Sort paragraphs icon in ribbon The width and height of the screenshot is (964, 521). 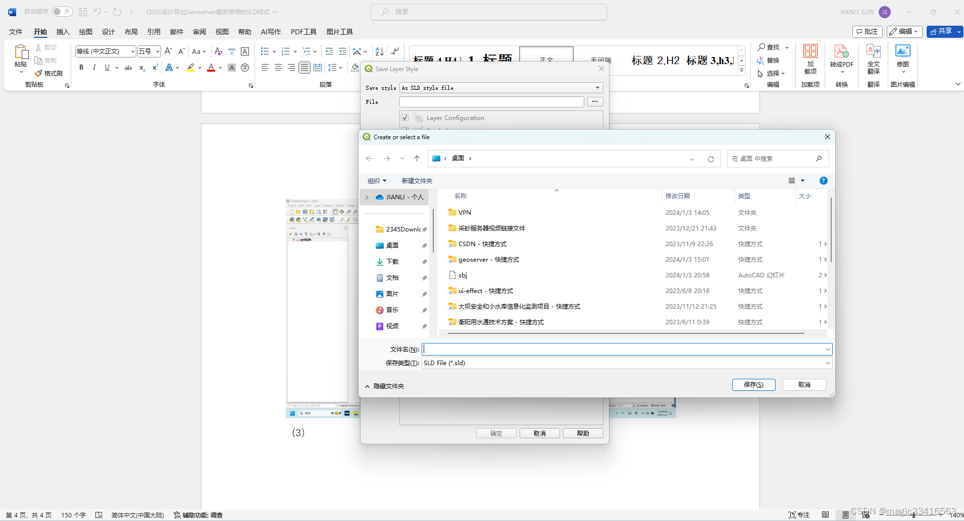[x=380, y=51]
